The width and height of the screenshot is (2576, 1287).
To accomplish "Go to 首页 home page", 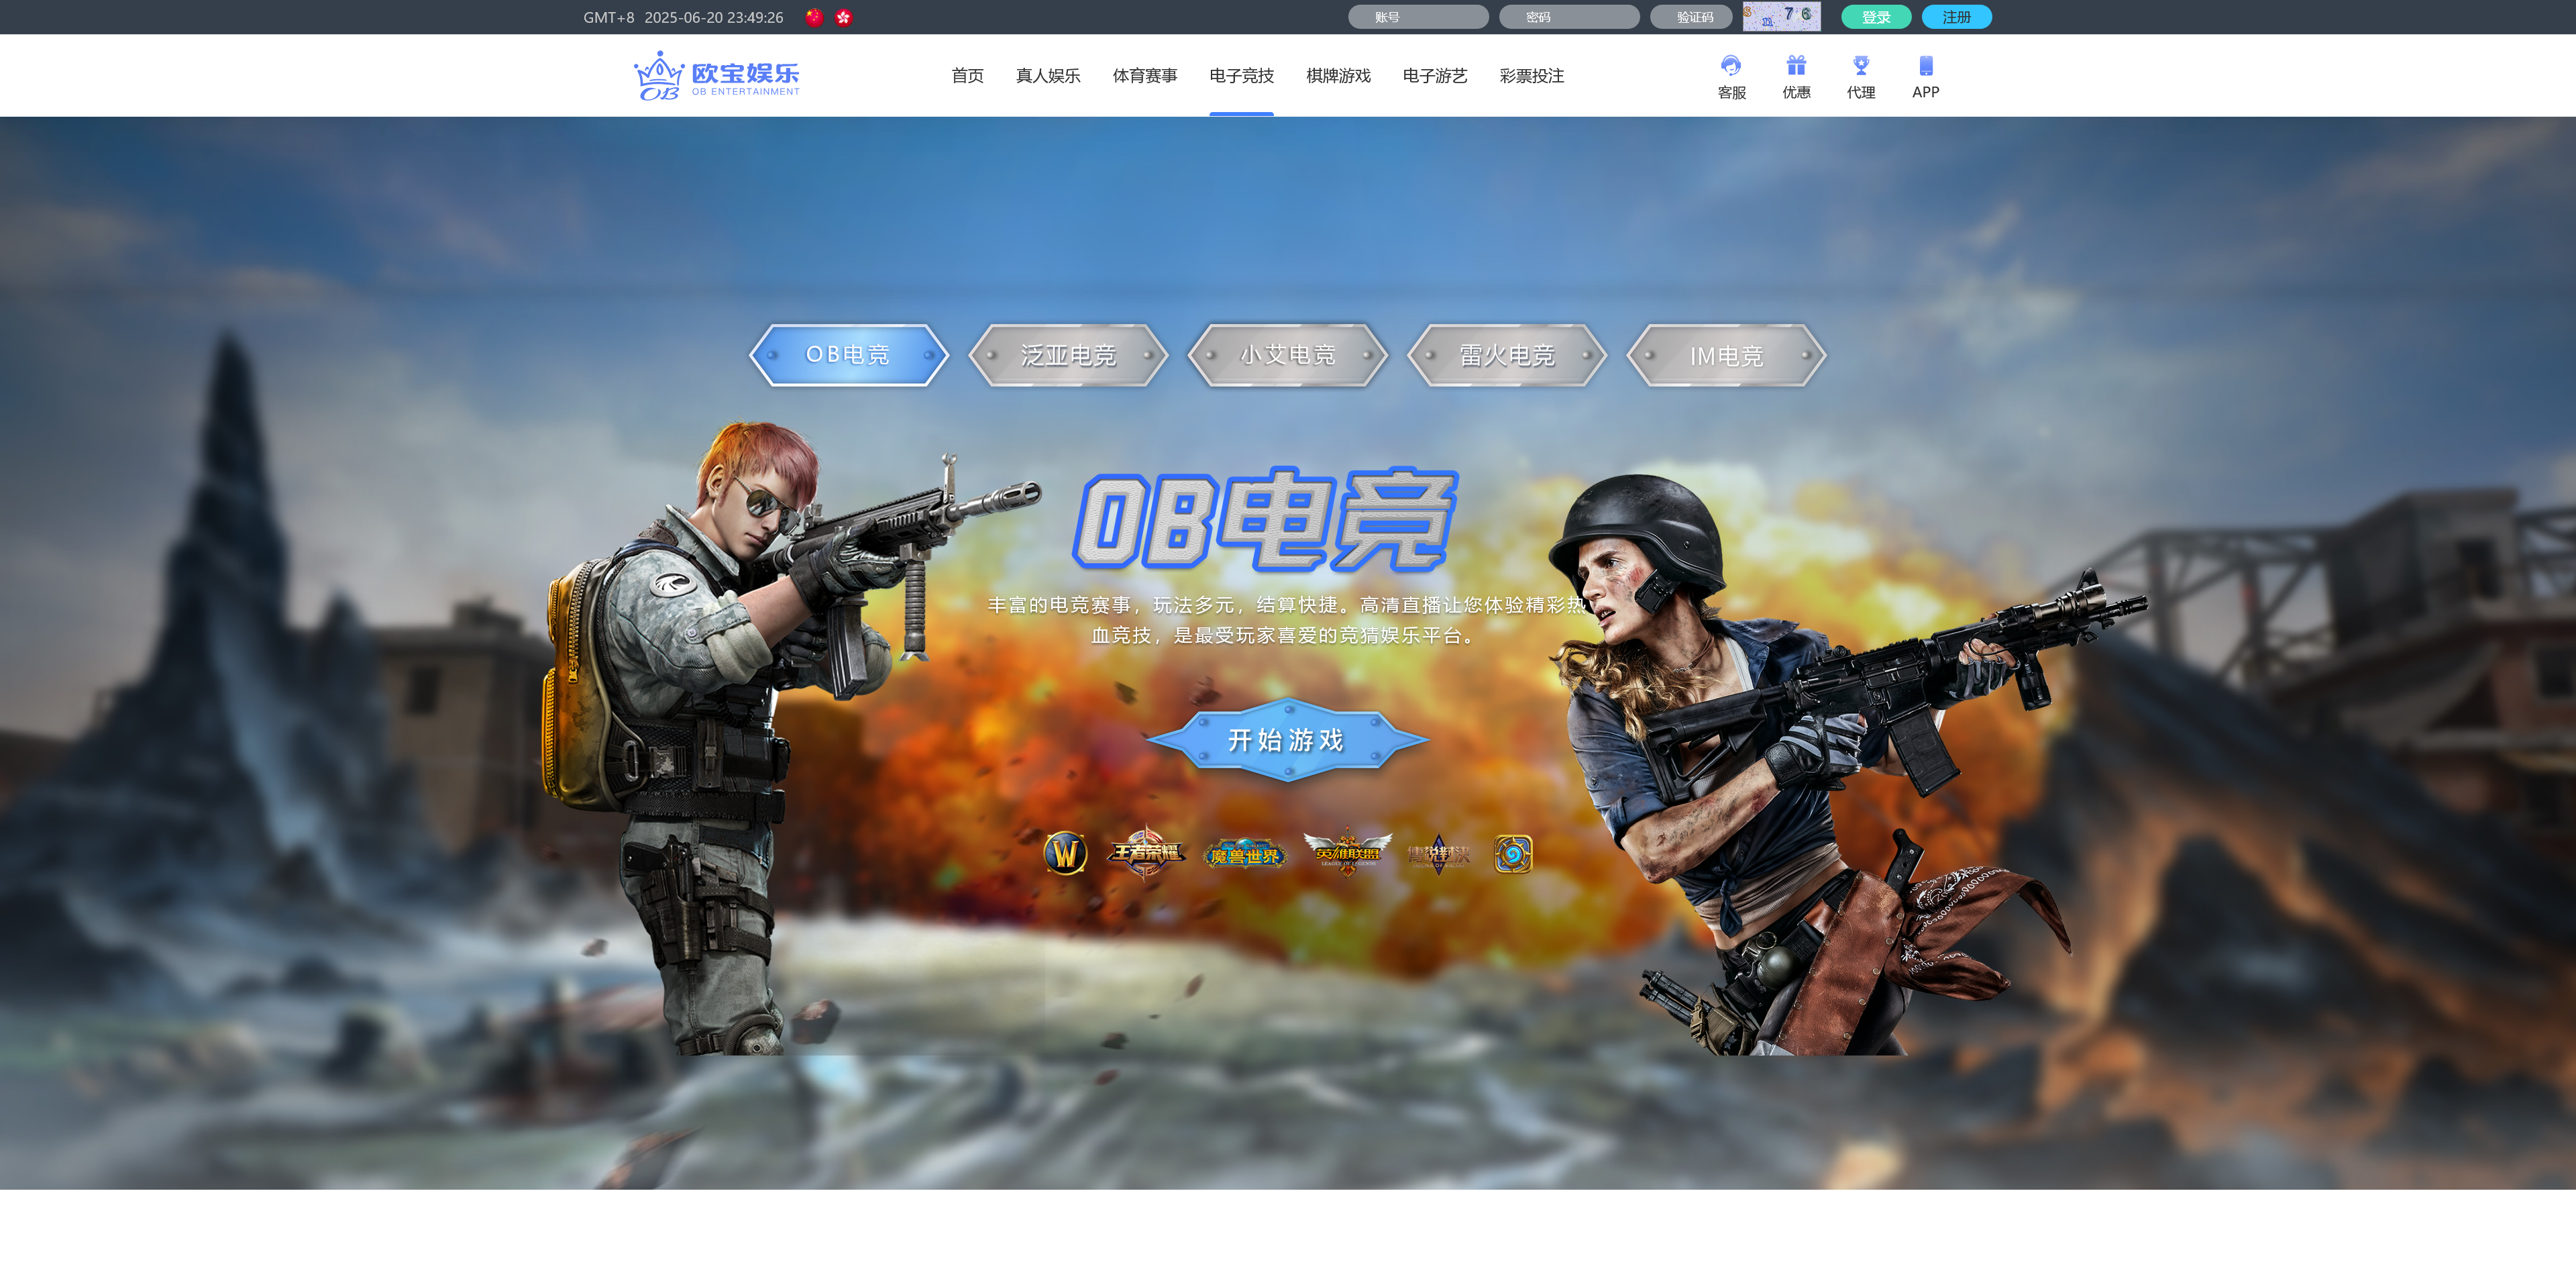I will coord(967,76).
